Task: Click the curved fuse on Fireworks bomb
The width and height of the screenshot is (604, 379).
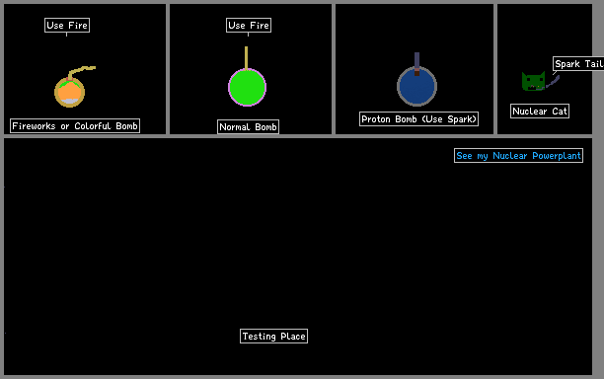Action: click(82, 71)
